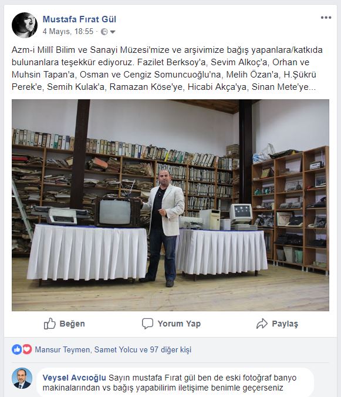341x397 pixels.
Task: Click the Beğen like button label
Action: click(72, 324)
